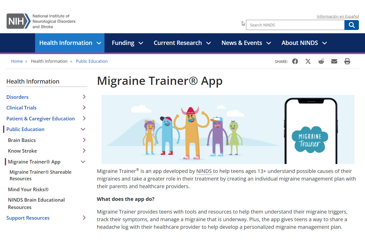Share the page on Facebook

tap(295, 61)
